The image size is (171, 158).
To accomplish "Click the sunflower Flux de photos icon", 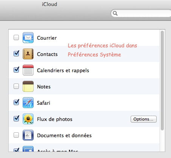I will (x=28, y=119).
